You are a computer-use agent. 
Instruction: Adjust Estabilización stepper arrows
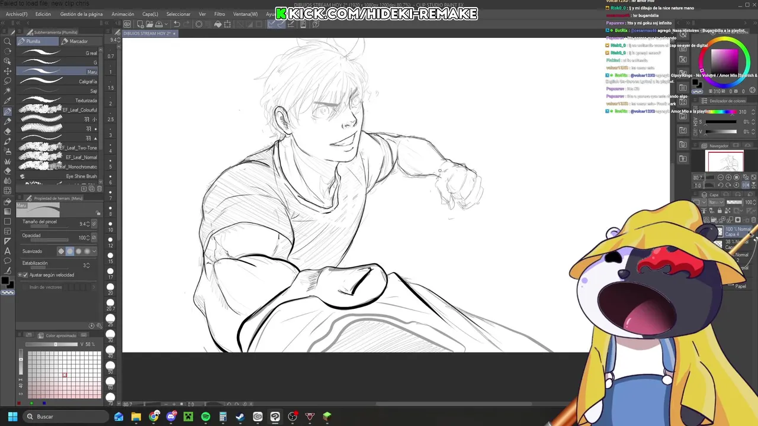point(89,265)
